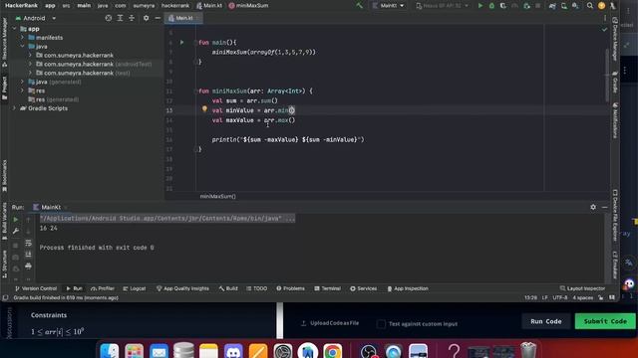The image size is (638, 358).
Task: Click the Make Project hammer icon
Action: [x=359, y=6]
